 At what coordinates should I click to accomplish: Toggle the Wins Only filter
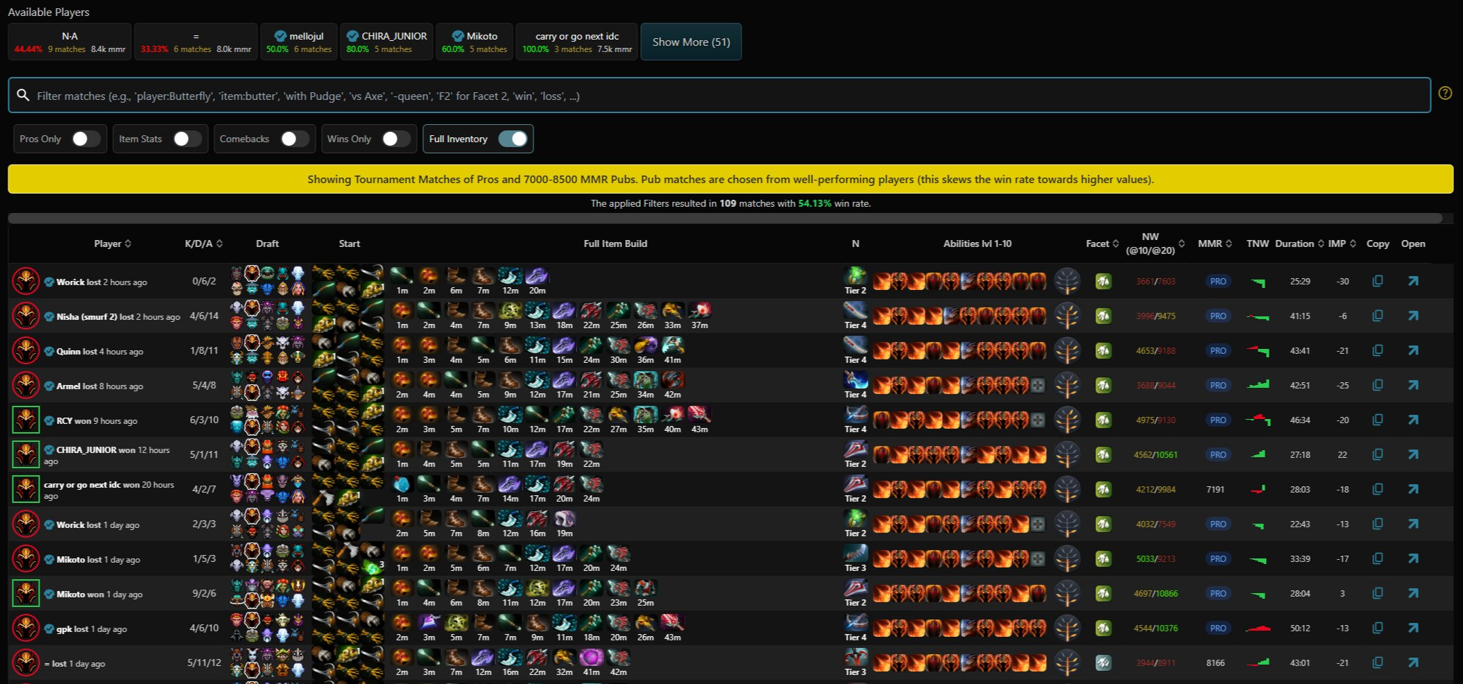click(x=396, y=139)
